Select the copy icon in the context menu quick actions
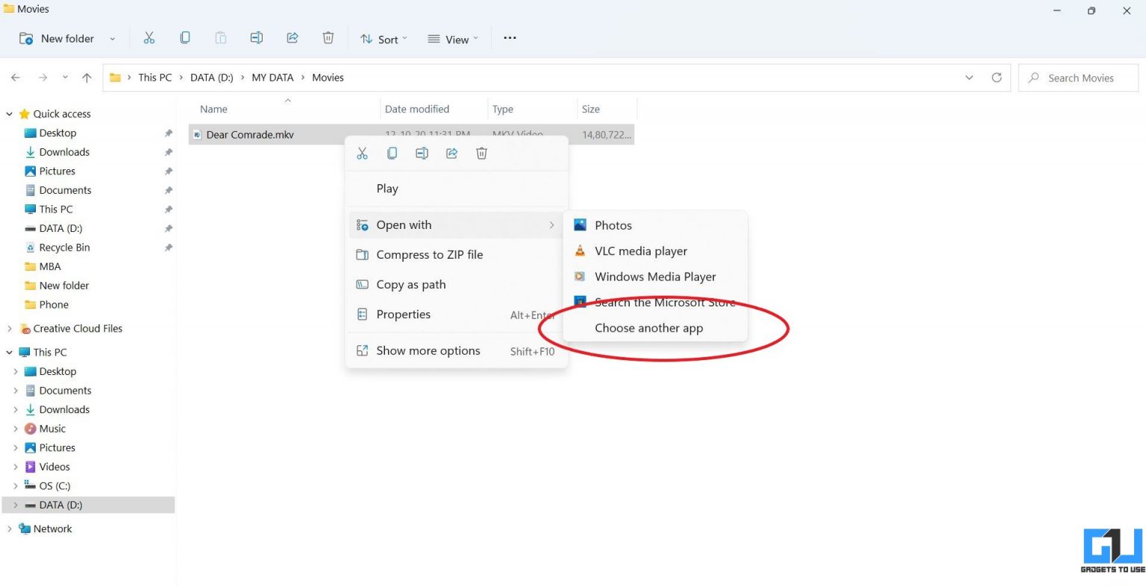Viewport: 1146px width, 586px height. click(x=392, y=153)
